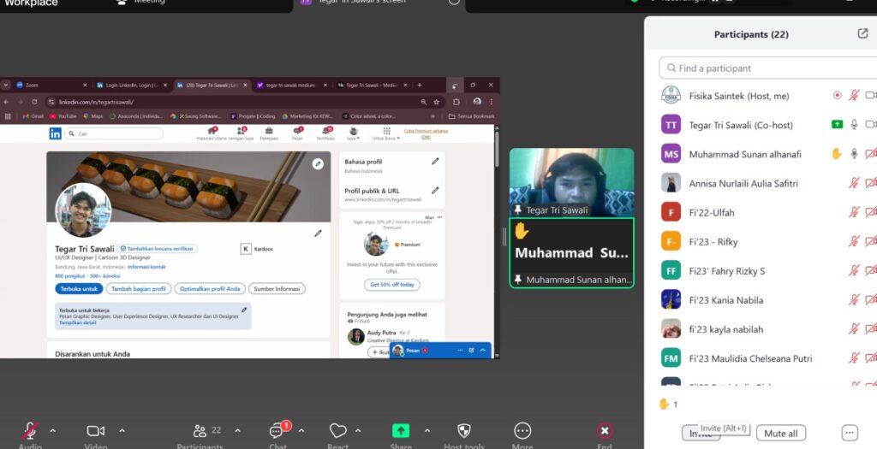The width and height of the screenshot is (877, 449).
Task: Switch to the Zoom tab in shared browser
Action: (51, 86)
